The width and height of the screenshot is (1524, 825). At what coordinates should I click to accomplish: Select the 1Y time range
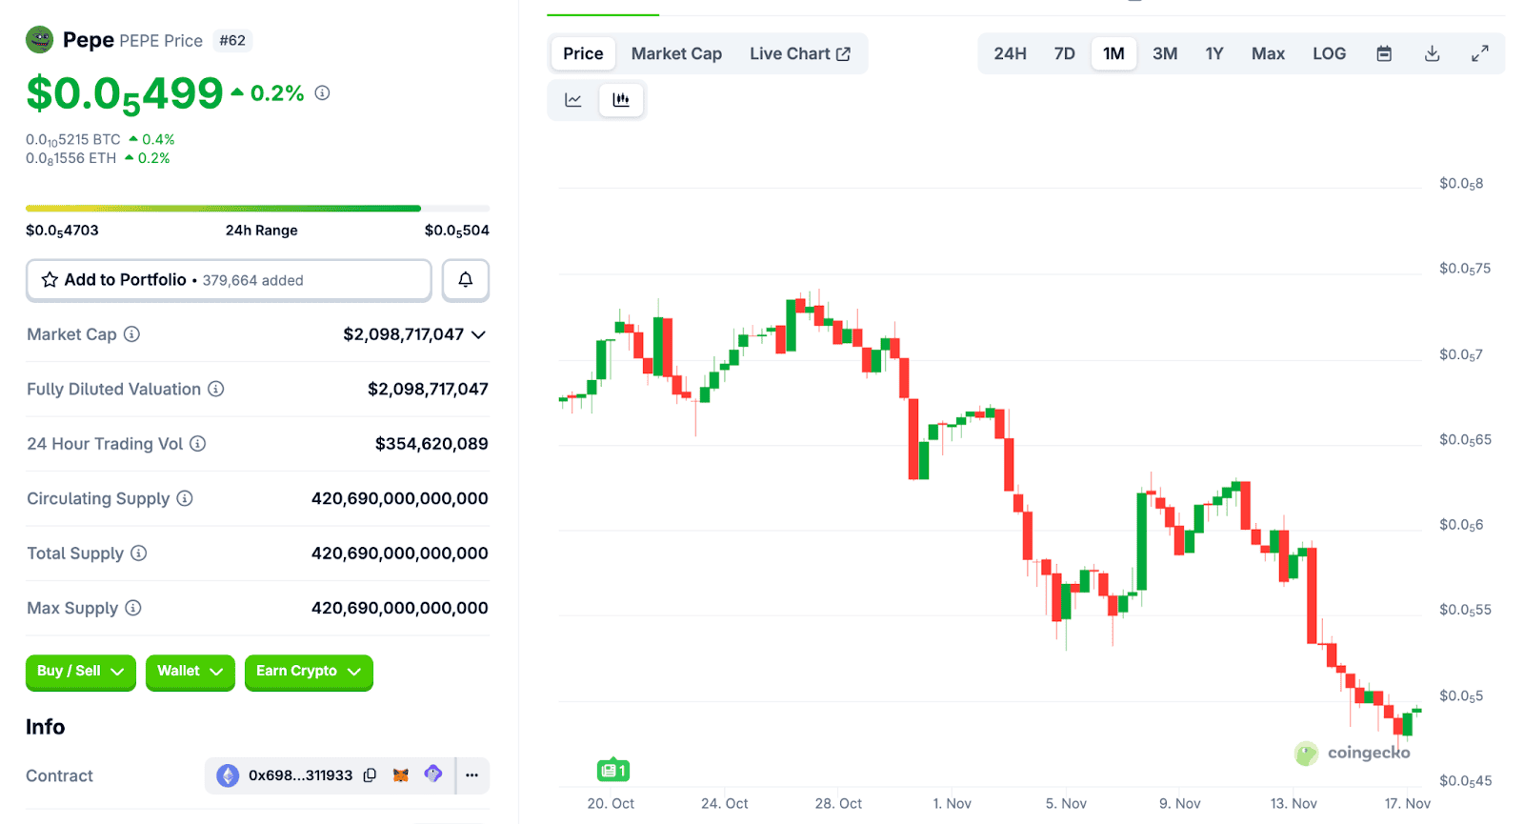click(1213, 54)
